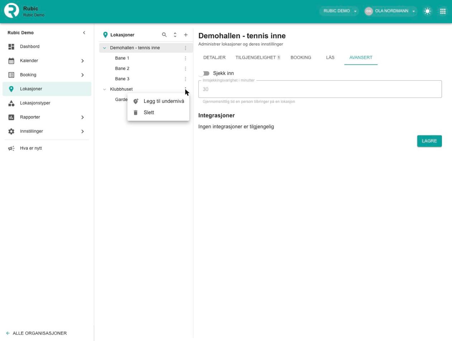The width and height of the screenshot is (452, 341).
Task: Switch to the LÅS tab
Action: click(330, 57)
